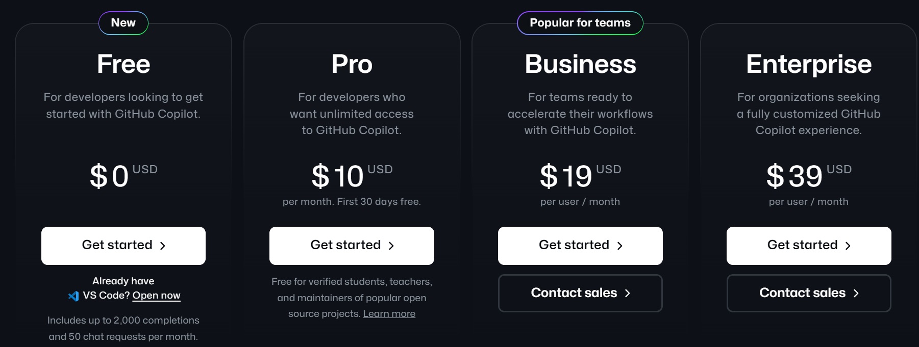Screen dimensions: 919x347
Task: Click chevron arrow in Business Get started
Action: click(x=620, y=246)
